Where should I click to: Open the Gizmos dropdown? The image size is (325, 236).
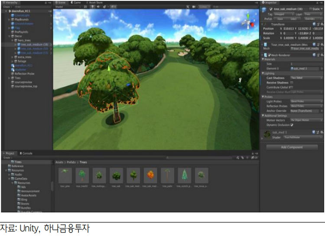[x=205, y=7]
